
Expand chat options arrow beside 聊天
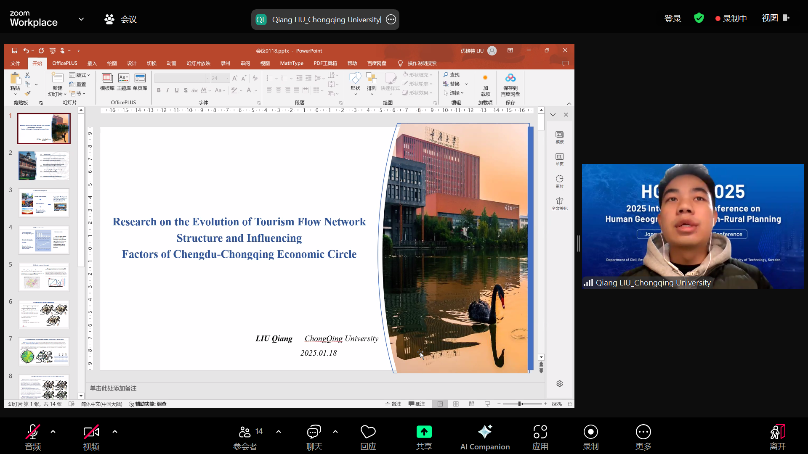click(x=335, y=432)
